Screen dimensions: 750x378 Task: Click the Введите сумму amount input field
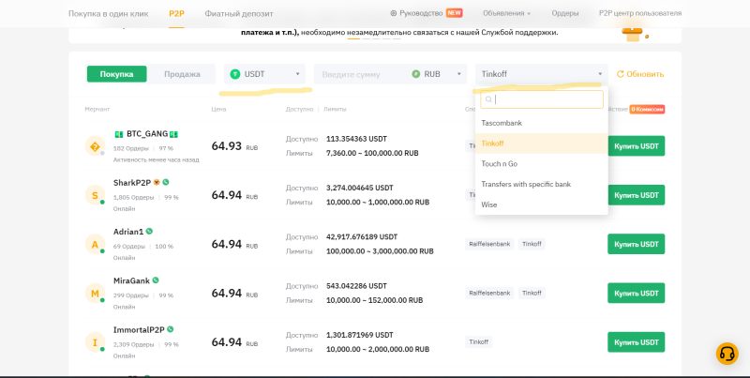pyautogui.click(x=361, y=74)
